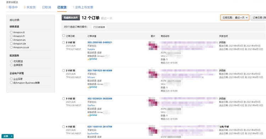This screenshot has height=139, width=266.
Task: Click the 商品名称 column header
Action: (x=165, y=36)
